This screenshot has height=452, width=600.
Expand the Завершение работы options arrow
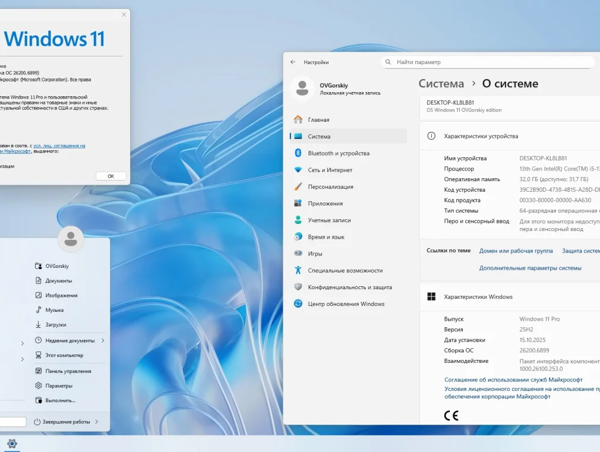(x=96, y=422)
